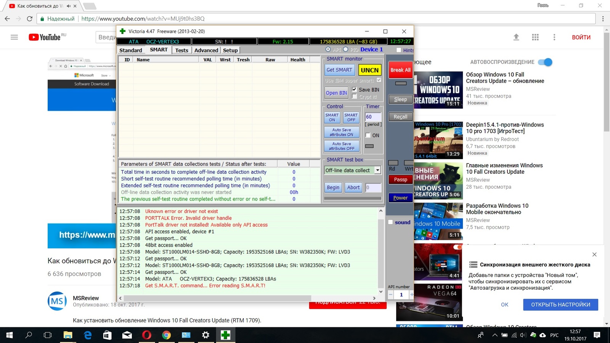The image size is (610, 343).
Task: Open the YouTube hamburger menu
Action: coord(14,37)
